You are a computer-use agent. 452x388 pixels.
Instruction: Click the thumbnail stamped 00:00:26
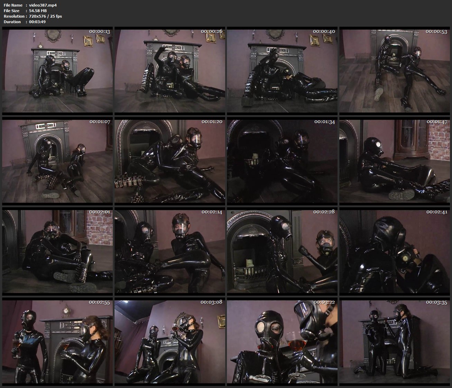(x=170, y=71)
